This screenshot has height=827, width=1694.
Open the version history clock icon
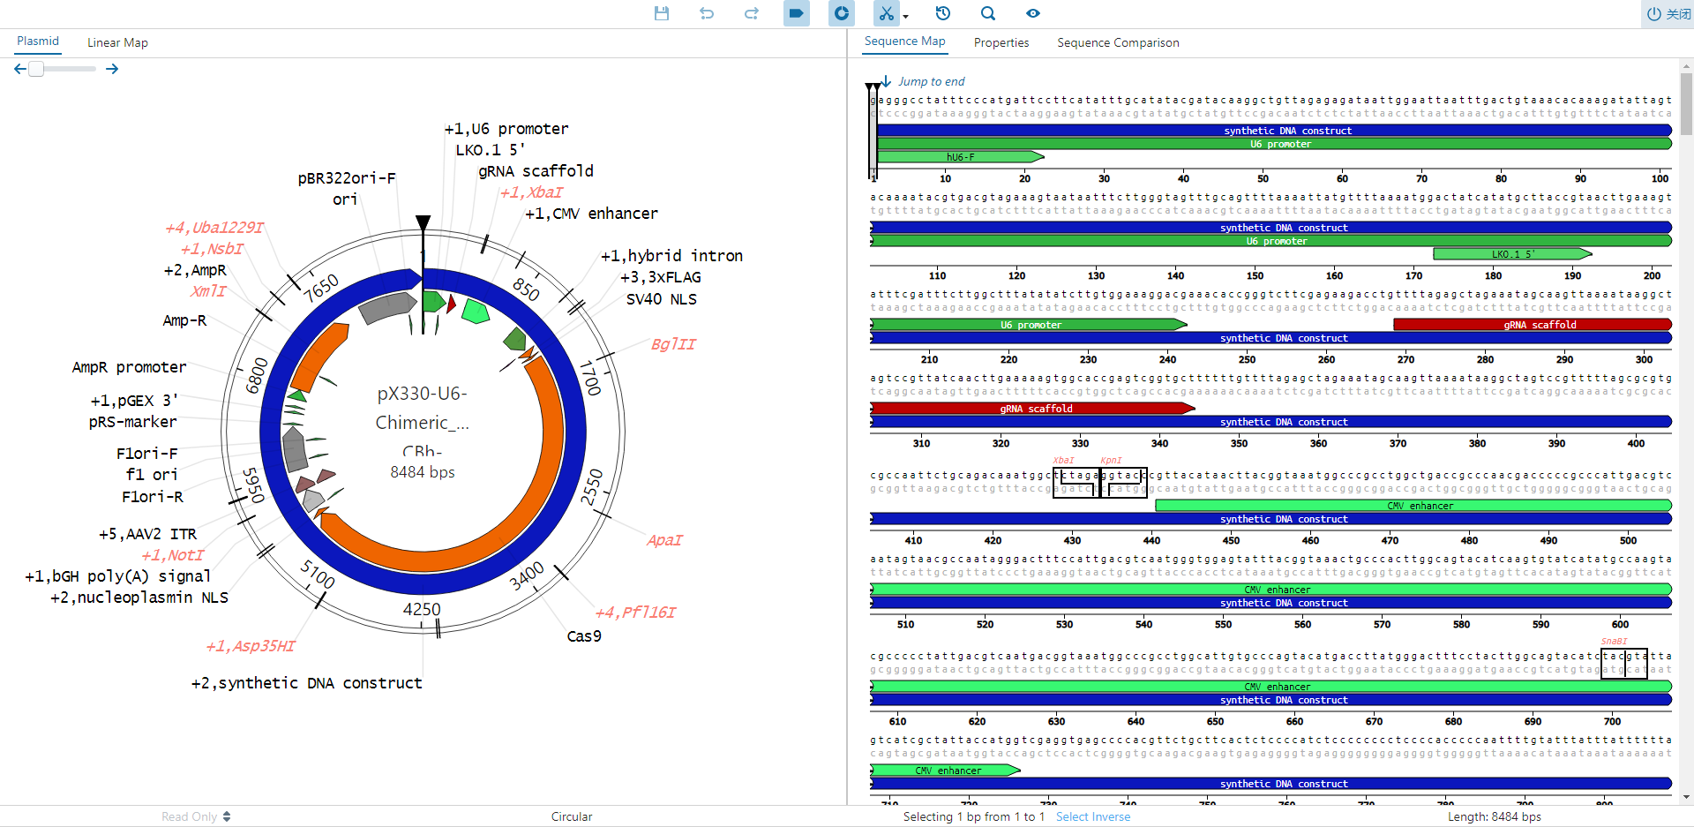point(943,13)
